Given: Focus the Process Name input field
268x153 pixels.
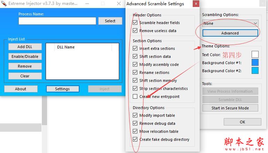Looking at the screenshot, I should click(57, 21).
